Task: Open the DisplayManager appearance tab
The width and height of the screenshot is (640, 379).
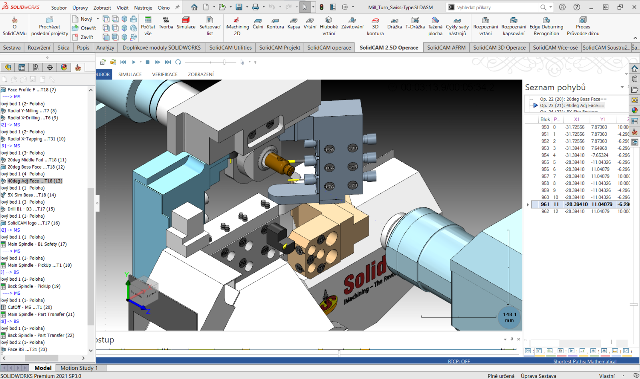Action: (x=64, y=67)
